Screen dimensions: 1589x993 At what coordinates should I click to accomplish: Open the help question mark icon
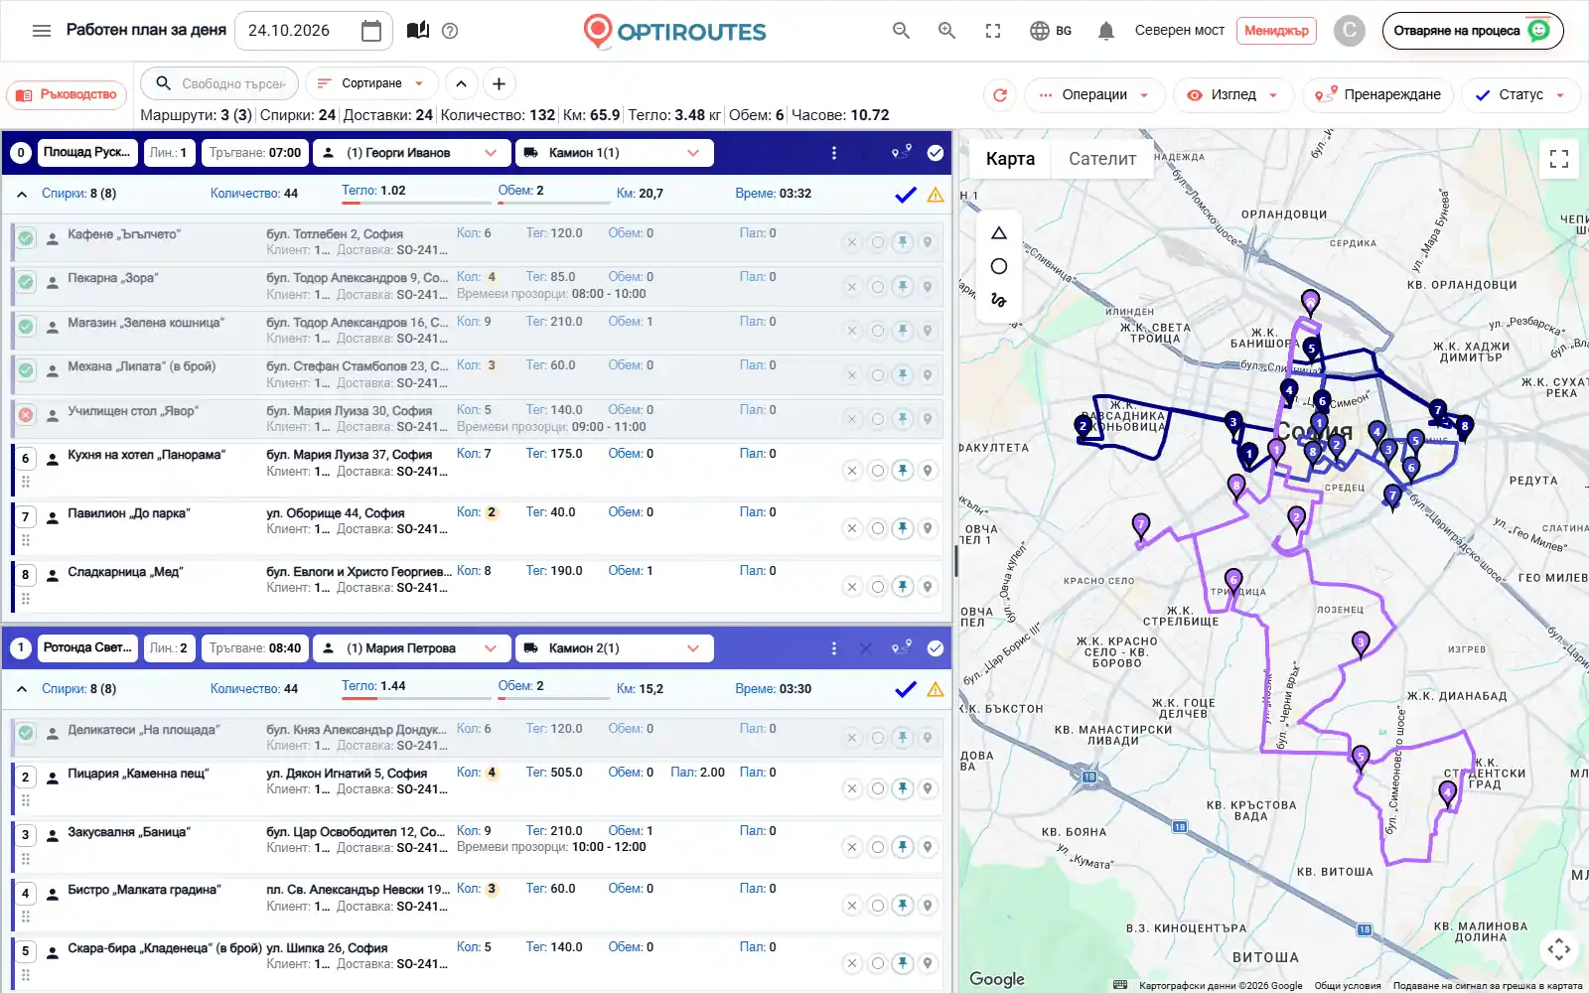click(x=450, y=31)
